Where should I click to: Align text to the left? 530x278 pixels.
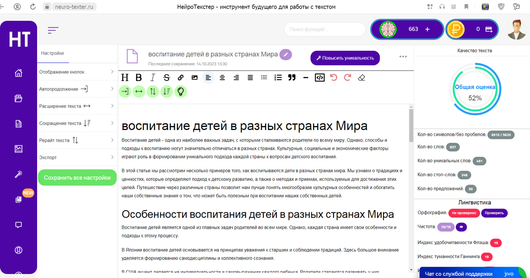[x=208, y=78]
